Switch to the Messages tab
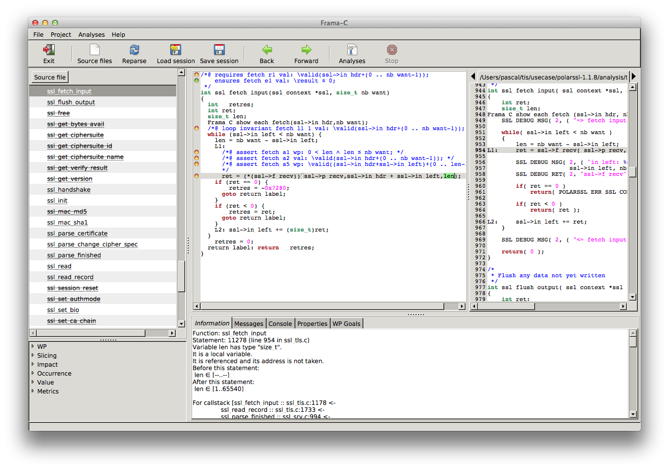The image size is (669, 470). (x=249, y=323)
